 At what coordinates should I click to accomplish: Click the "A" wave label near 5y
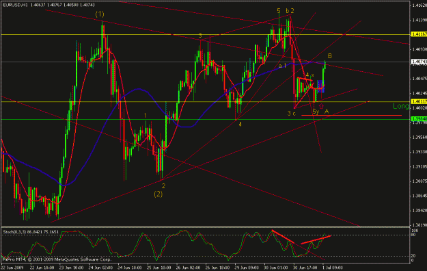tap(327, 111)
